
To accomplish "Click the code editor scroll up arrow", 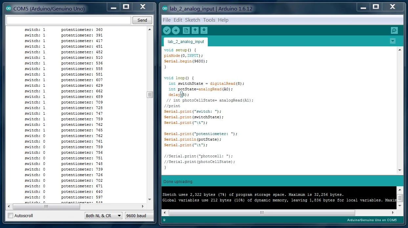I will coord(400,50).
